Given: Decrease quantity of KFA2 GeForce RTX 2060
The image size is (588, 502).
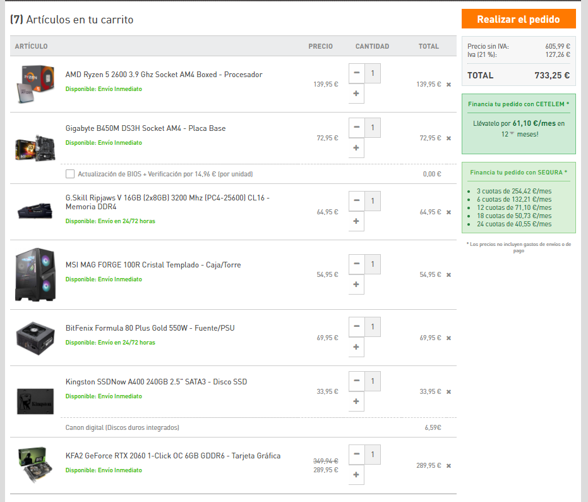Looking at the screenshot, I should 356,454.
